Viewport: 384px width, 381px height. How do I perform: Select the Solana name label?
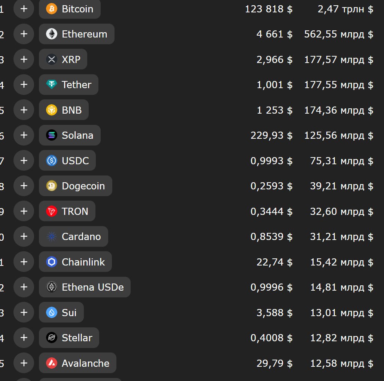click(x=77, y=135)
